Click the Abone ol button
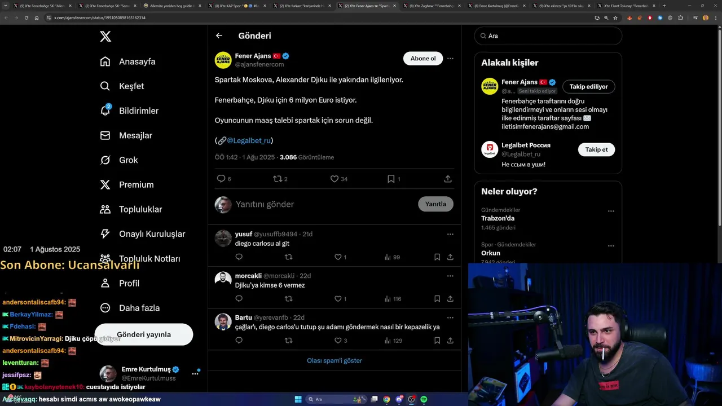This screenshot has width=722, height=406. 423,59
